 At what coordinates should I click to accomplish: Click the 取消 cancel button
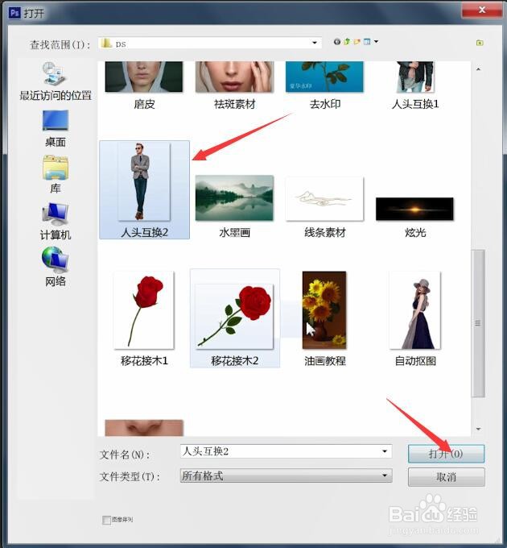[x=447, y=477]
